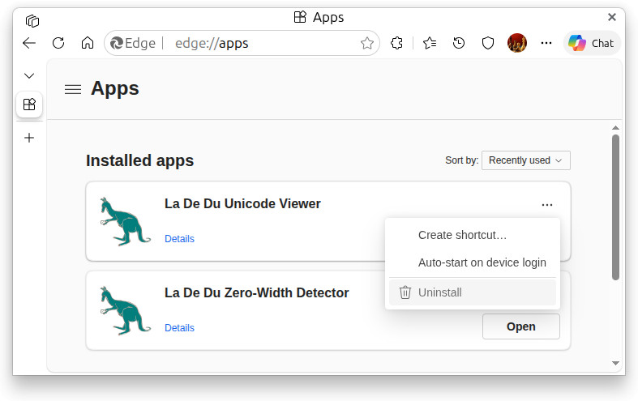The image size is (638, 401).
Task: Open the tab actions workspaces icon
Action: [x=32, y=21]
